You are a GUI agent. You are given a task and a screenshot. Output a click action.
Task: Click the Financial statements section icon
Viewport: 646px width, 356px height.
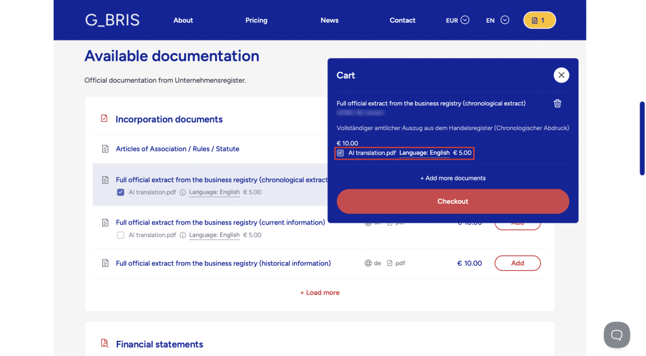point(105,343)
